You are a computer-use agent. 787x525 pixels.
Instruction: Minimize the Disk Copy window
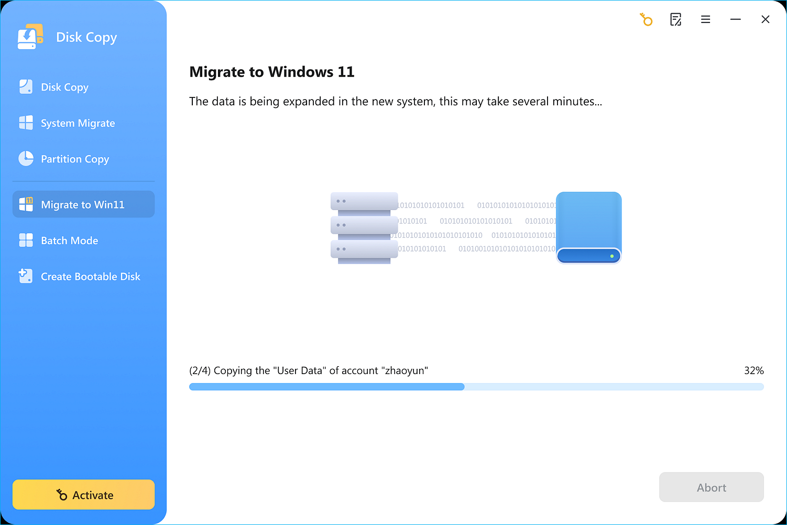[x=736, y=19]
